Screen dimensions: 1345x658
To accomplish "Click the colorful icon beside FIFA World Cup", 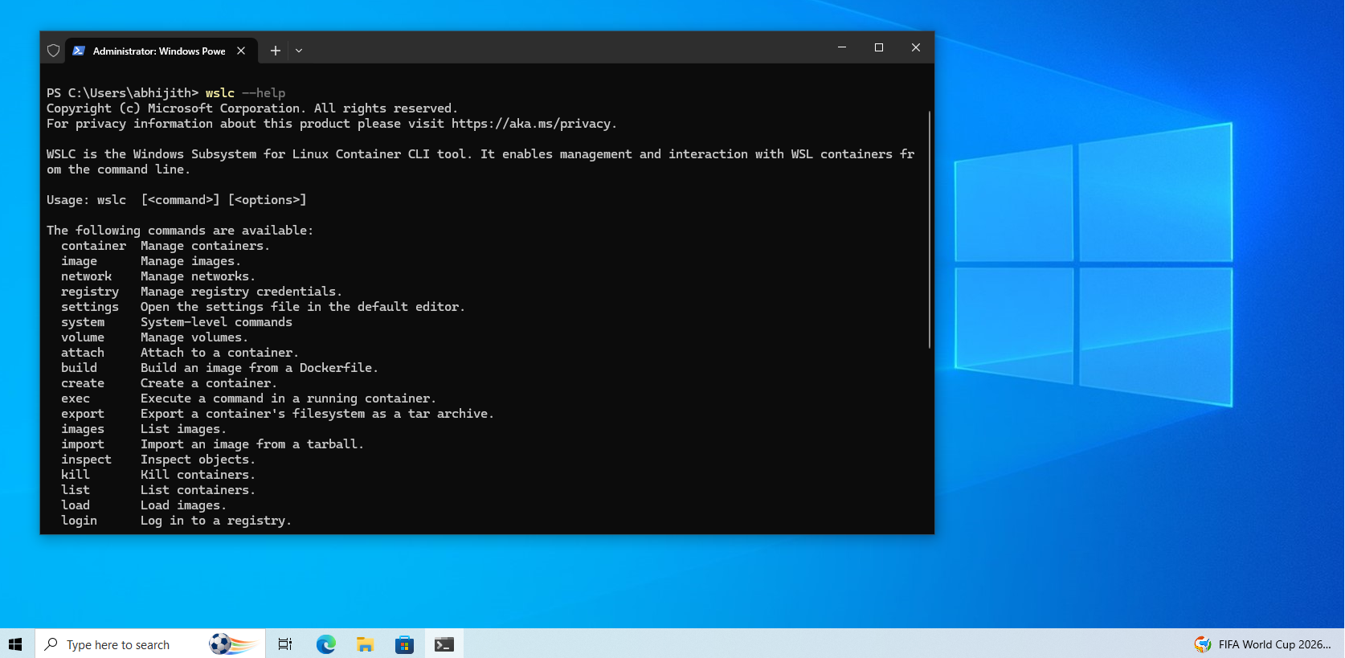I will tap(1203, 644).
